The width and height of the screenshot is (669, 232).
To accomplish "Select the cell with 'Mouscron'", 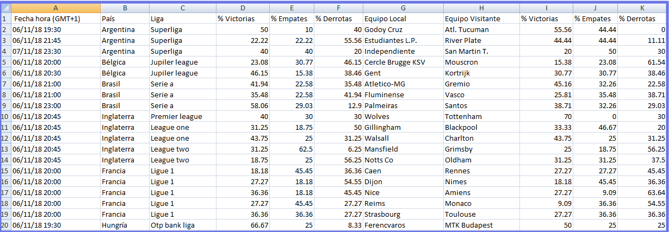I will click(481, 62).
